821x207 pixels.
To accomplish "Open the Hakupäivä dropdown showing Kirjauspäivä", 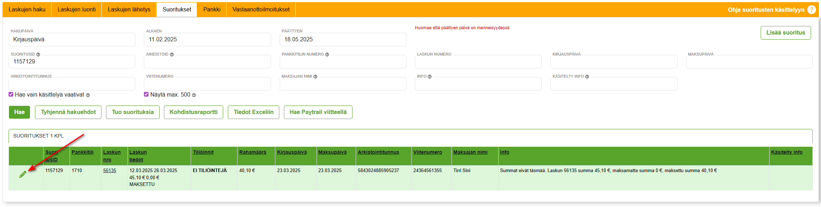I will pos(72,40).
